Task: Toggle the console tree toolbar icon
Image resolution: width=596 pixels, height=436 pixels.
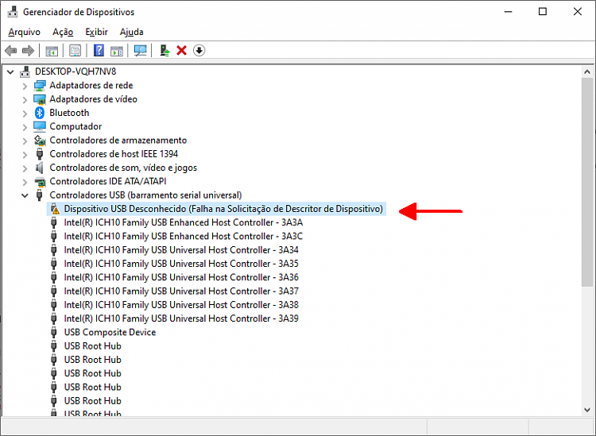Action: coord(52,51)
